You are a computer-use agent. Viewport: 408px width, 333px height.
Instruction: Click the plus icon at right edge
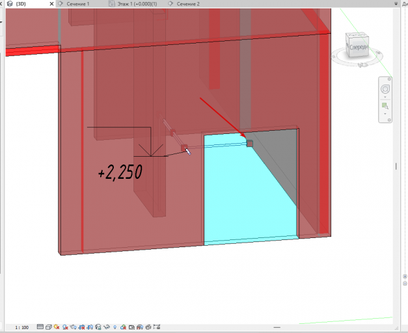[x=405, y=276]
